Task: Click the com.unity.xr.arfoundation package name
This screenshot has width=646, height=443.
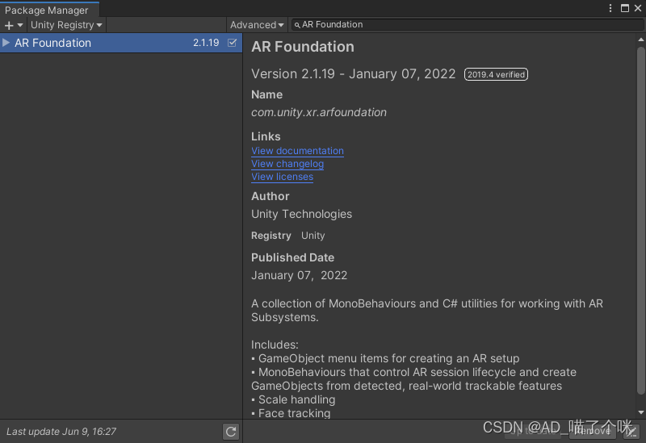Action: (319, 112)
